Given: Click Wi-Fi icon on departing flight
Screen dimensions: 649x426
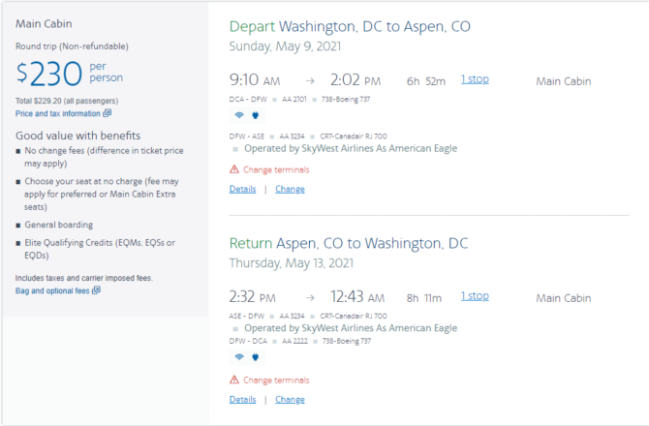Looking at the screenshot, I should 239,115.
